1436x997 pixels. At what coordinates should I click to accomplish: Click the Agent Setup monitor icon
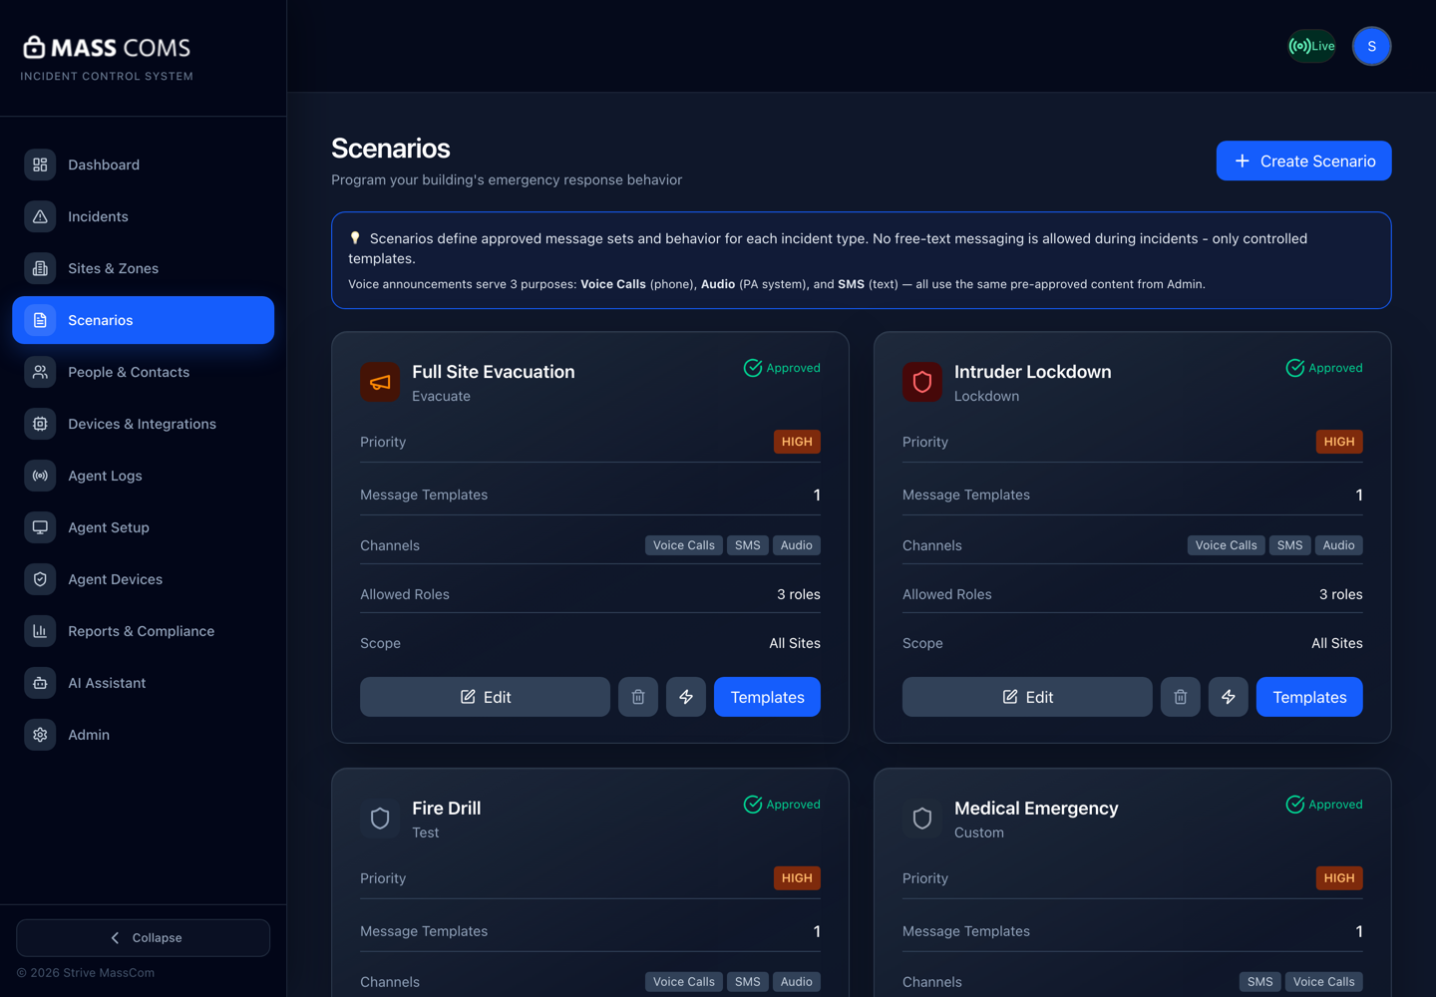(40, 527)
